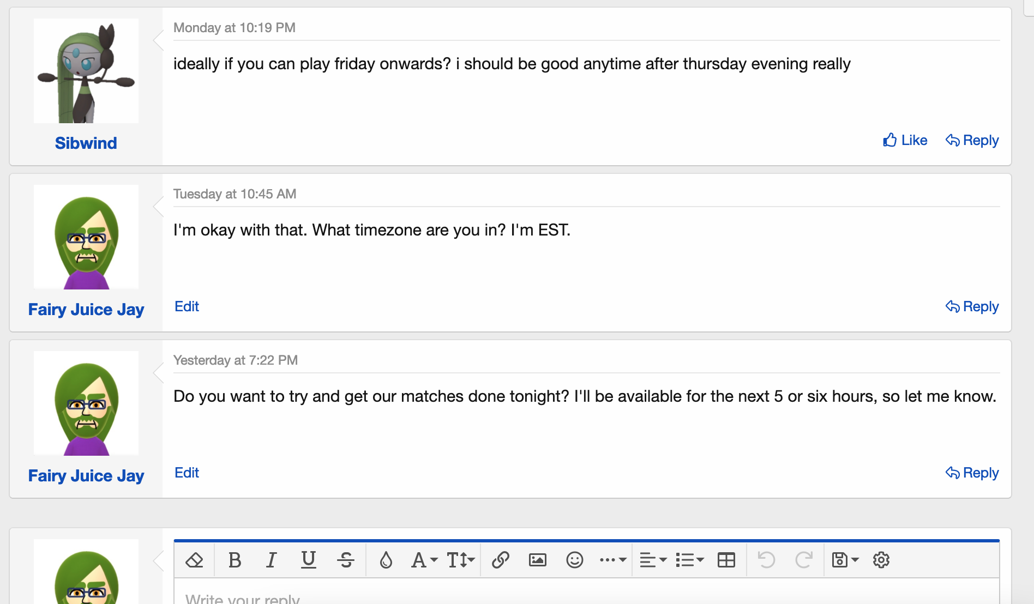The image size is (1034, 604).
Task: Like Sibwind's Monday post
Action: 905,140
